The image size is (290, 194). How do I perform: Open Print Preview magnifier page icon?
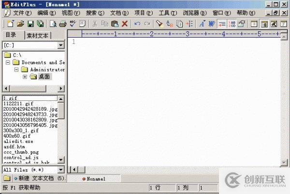pos(53,24)
